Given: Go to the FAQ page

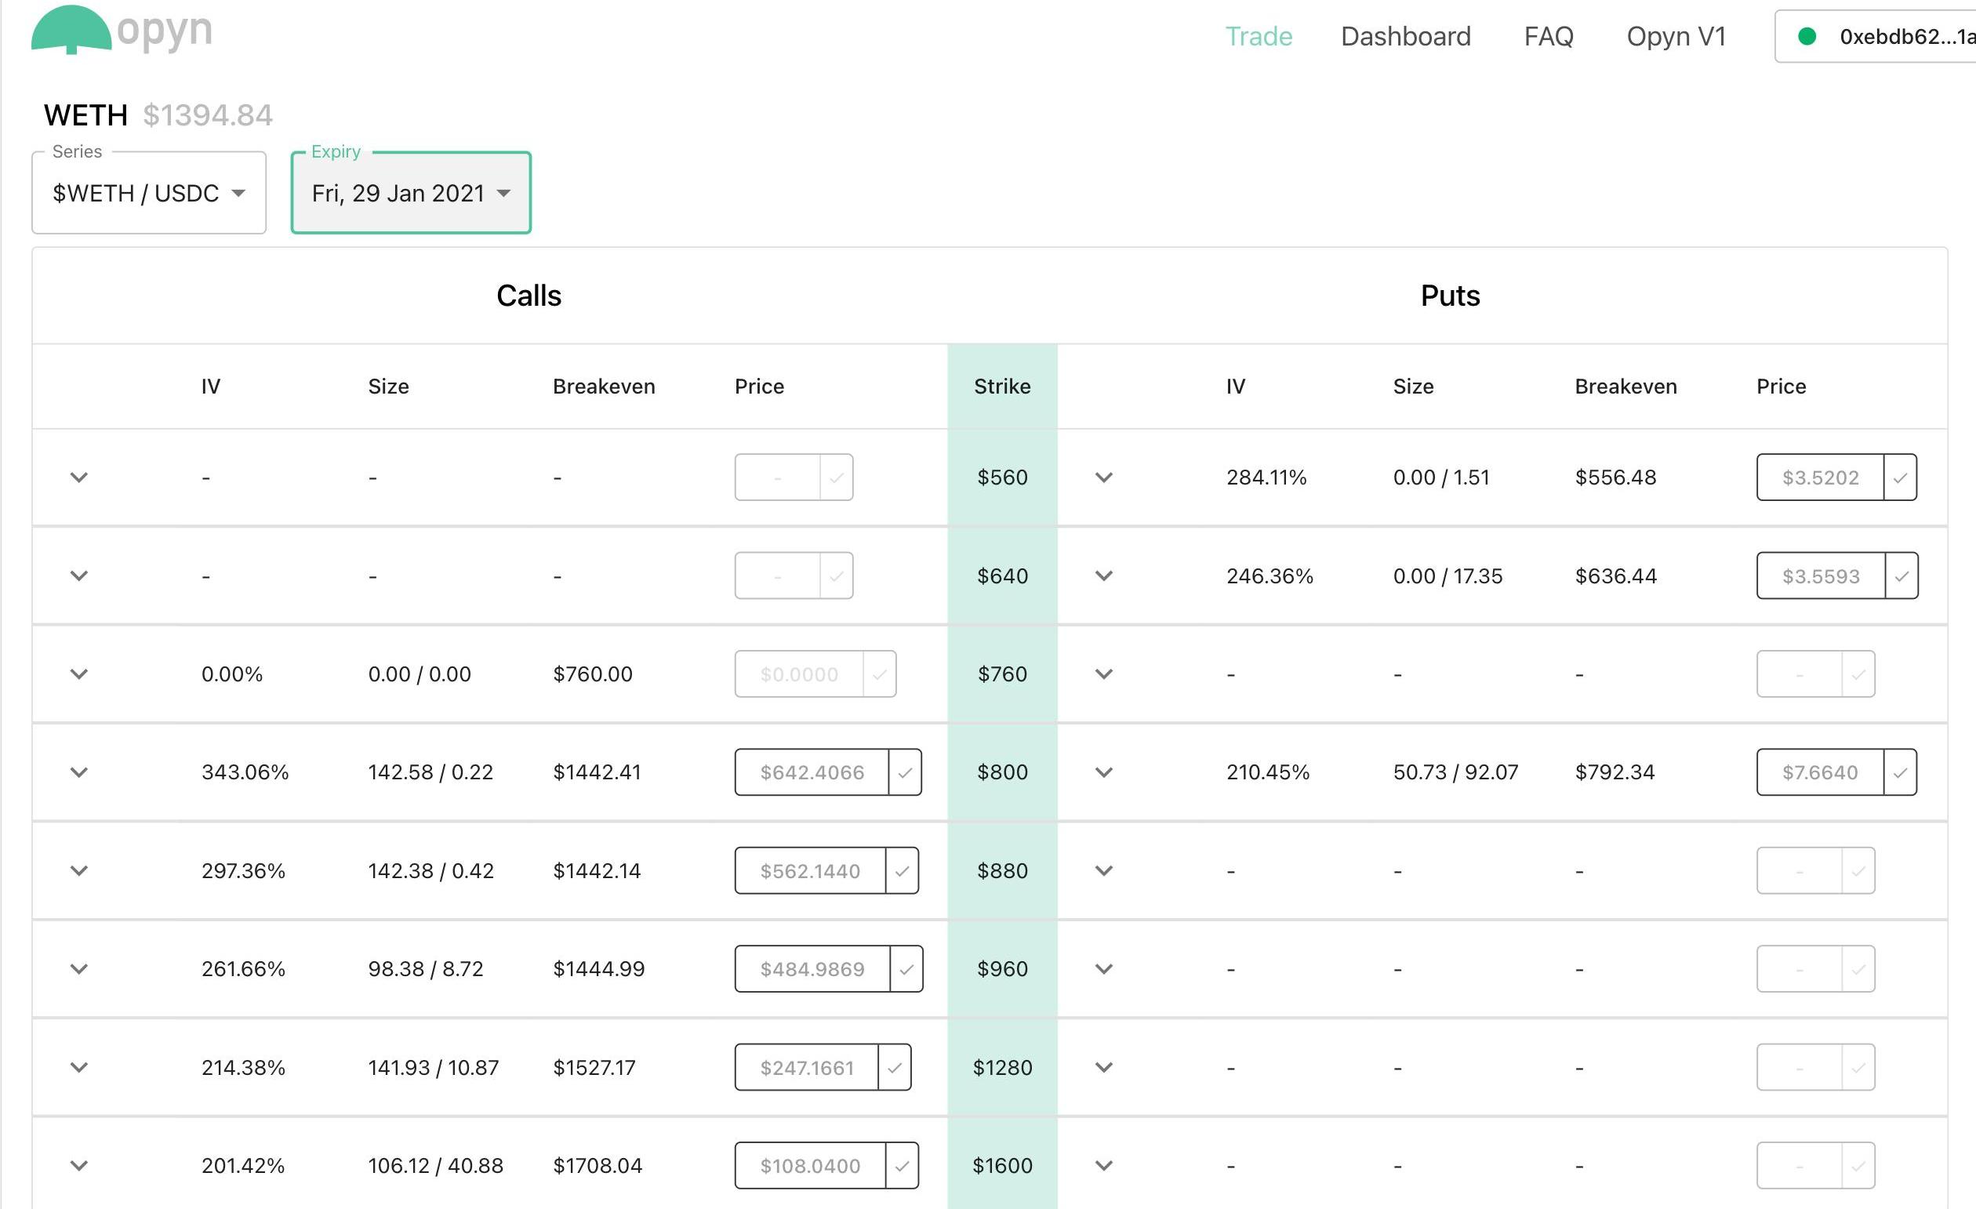Looking at the screenshot, I should pos(1548,36).
